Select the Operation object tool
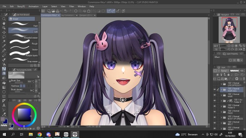 click(4, 28)
